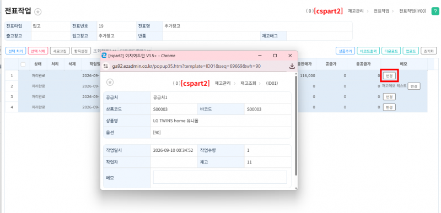This screenshot has height=213, width=441.
Task: Favorite the 전표작업 page with the star icon
Action: 38,12
